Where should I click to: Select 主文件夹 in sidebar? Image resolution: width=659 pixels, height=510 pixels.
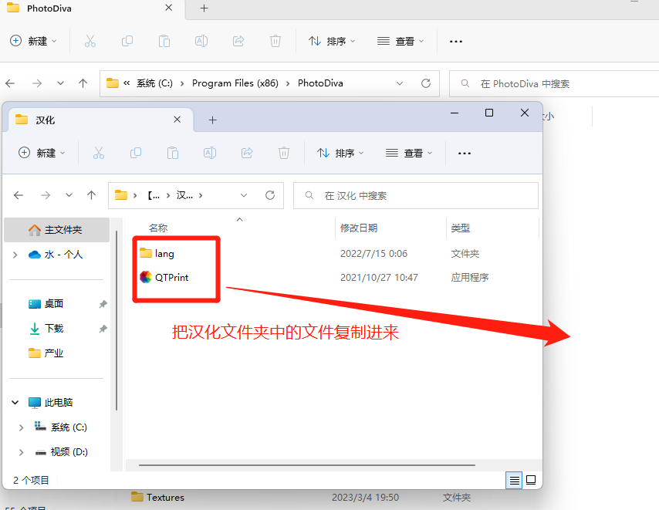pos(57,230)
